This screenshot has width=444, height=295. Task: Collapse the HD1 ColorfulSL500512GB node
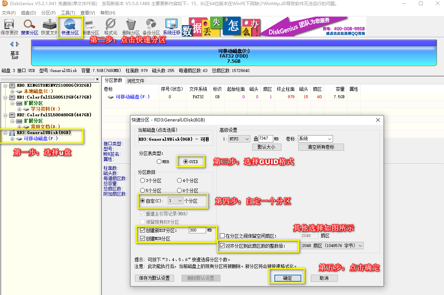(x=5, y=97)
